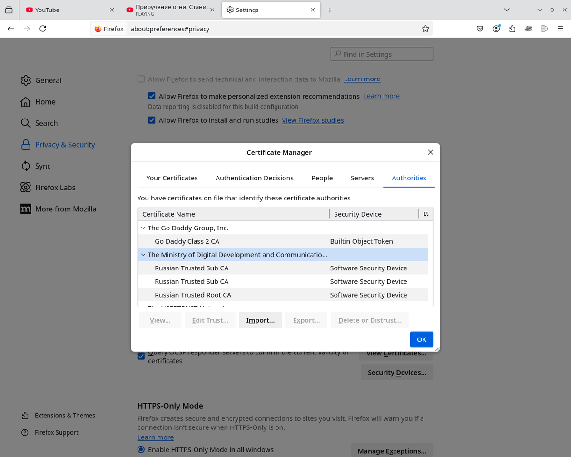Viewport: 571px width, 457px height.
Task: Close the Settings tab
Action: tap(313, 10)
